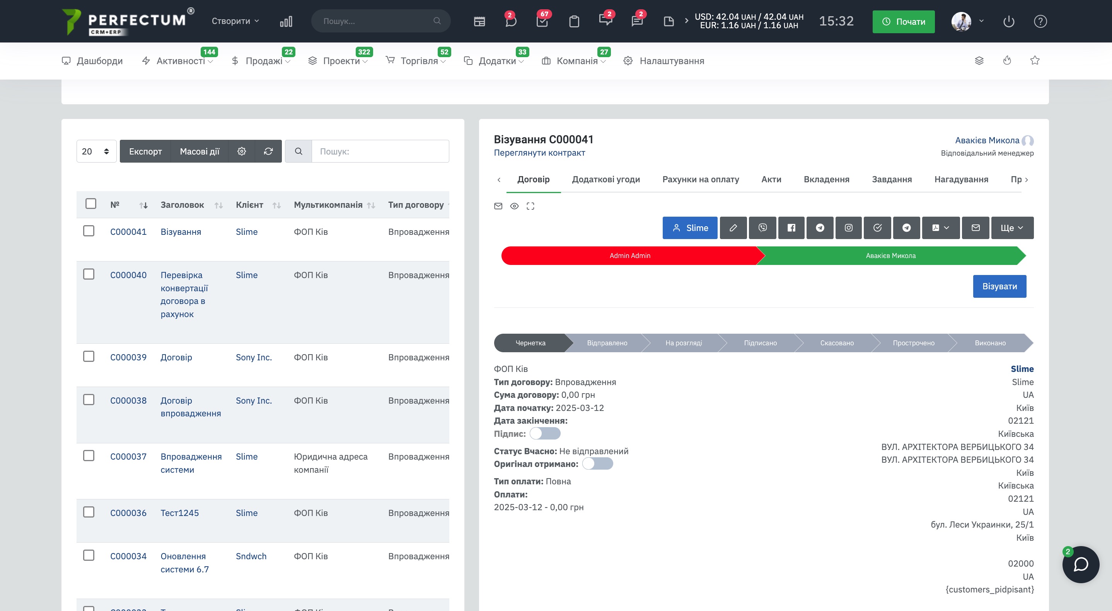
Task: Open fullscreen view of the contract
Action: coord(530,206)
